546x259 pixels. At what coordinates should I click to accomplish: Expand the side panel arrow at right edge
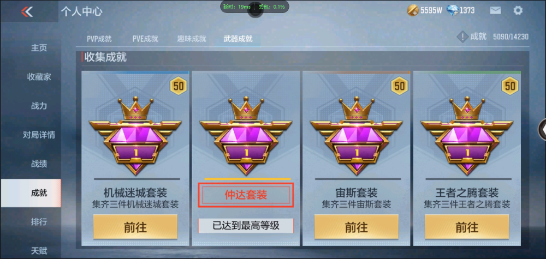[x=542, y=129]
